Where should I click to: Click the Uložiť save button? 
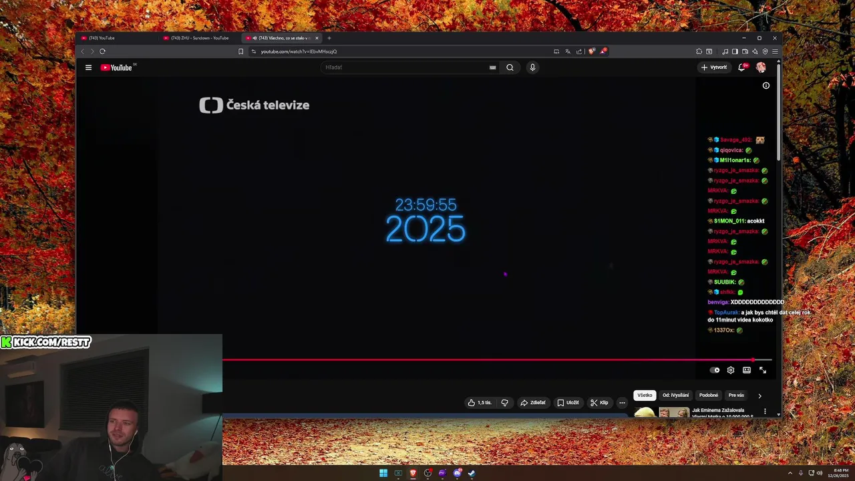[x=568, y=403]
